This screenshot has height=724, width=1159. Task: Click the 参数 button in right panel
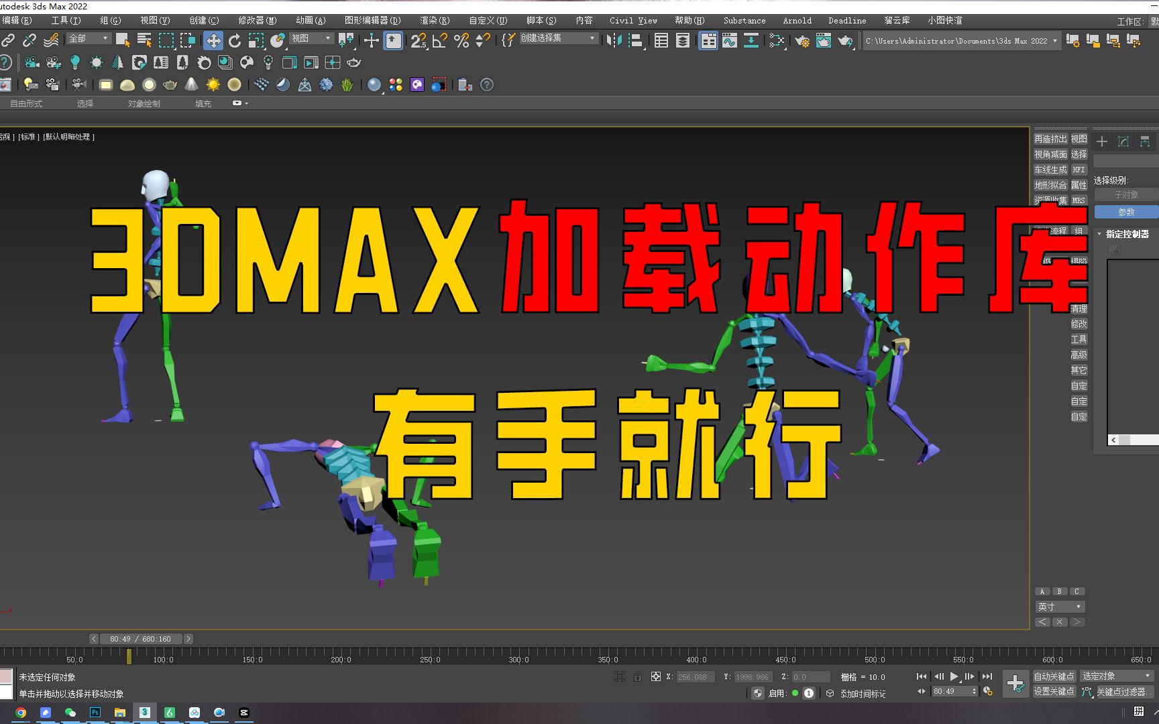tap(1125, 212)
